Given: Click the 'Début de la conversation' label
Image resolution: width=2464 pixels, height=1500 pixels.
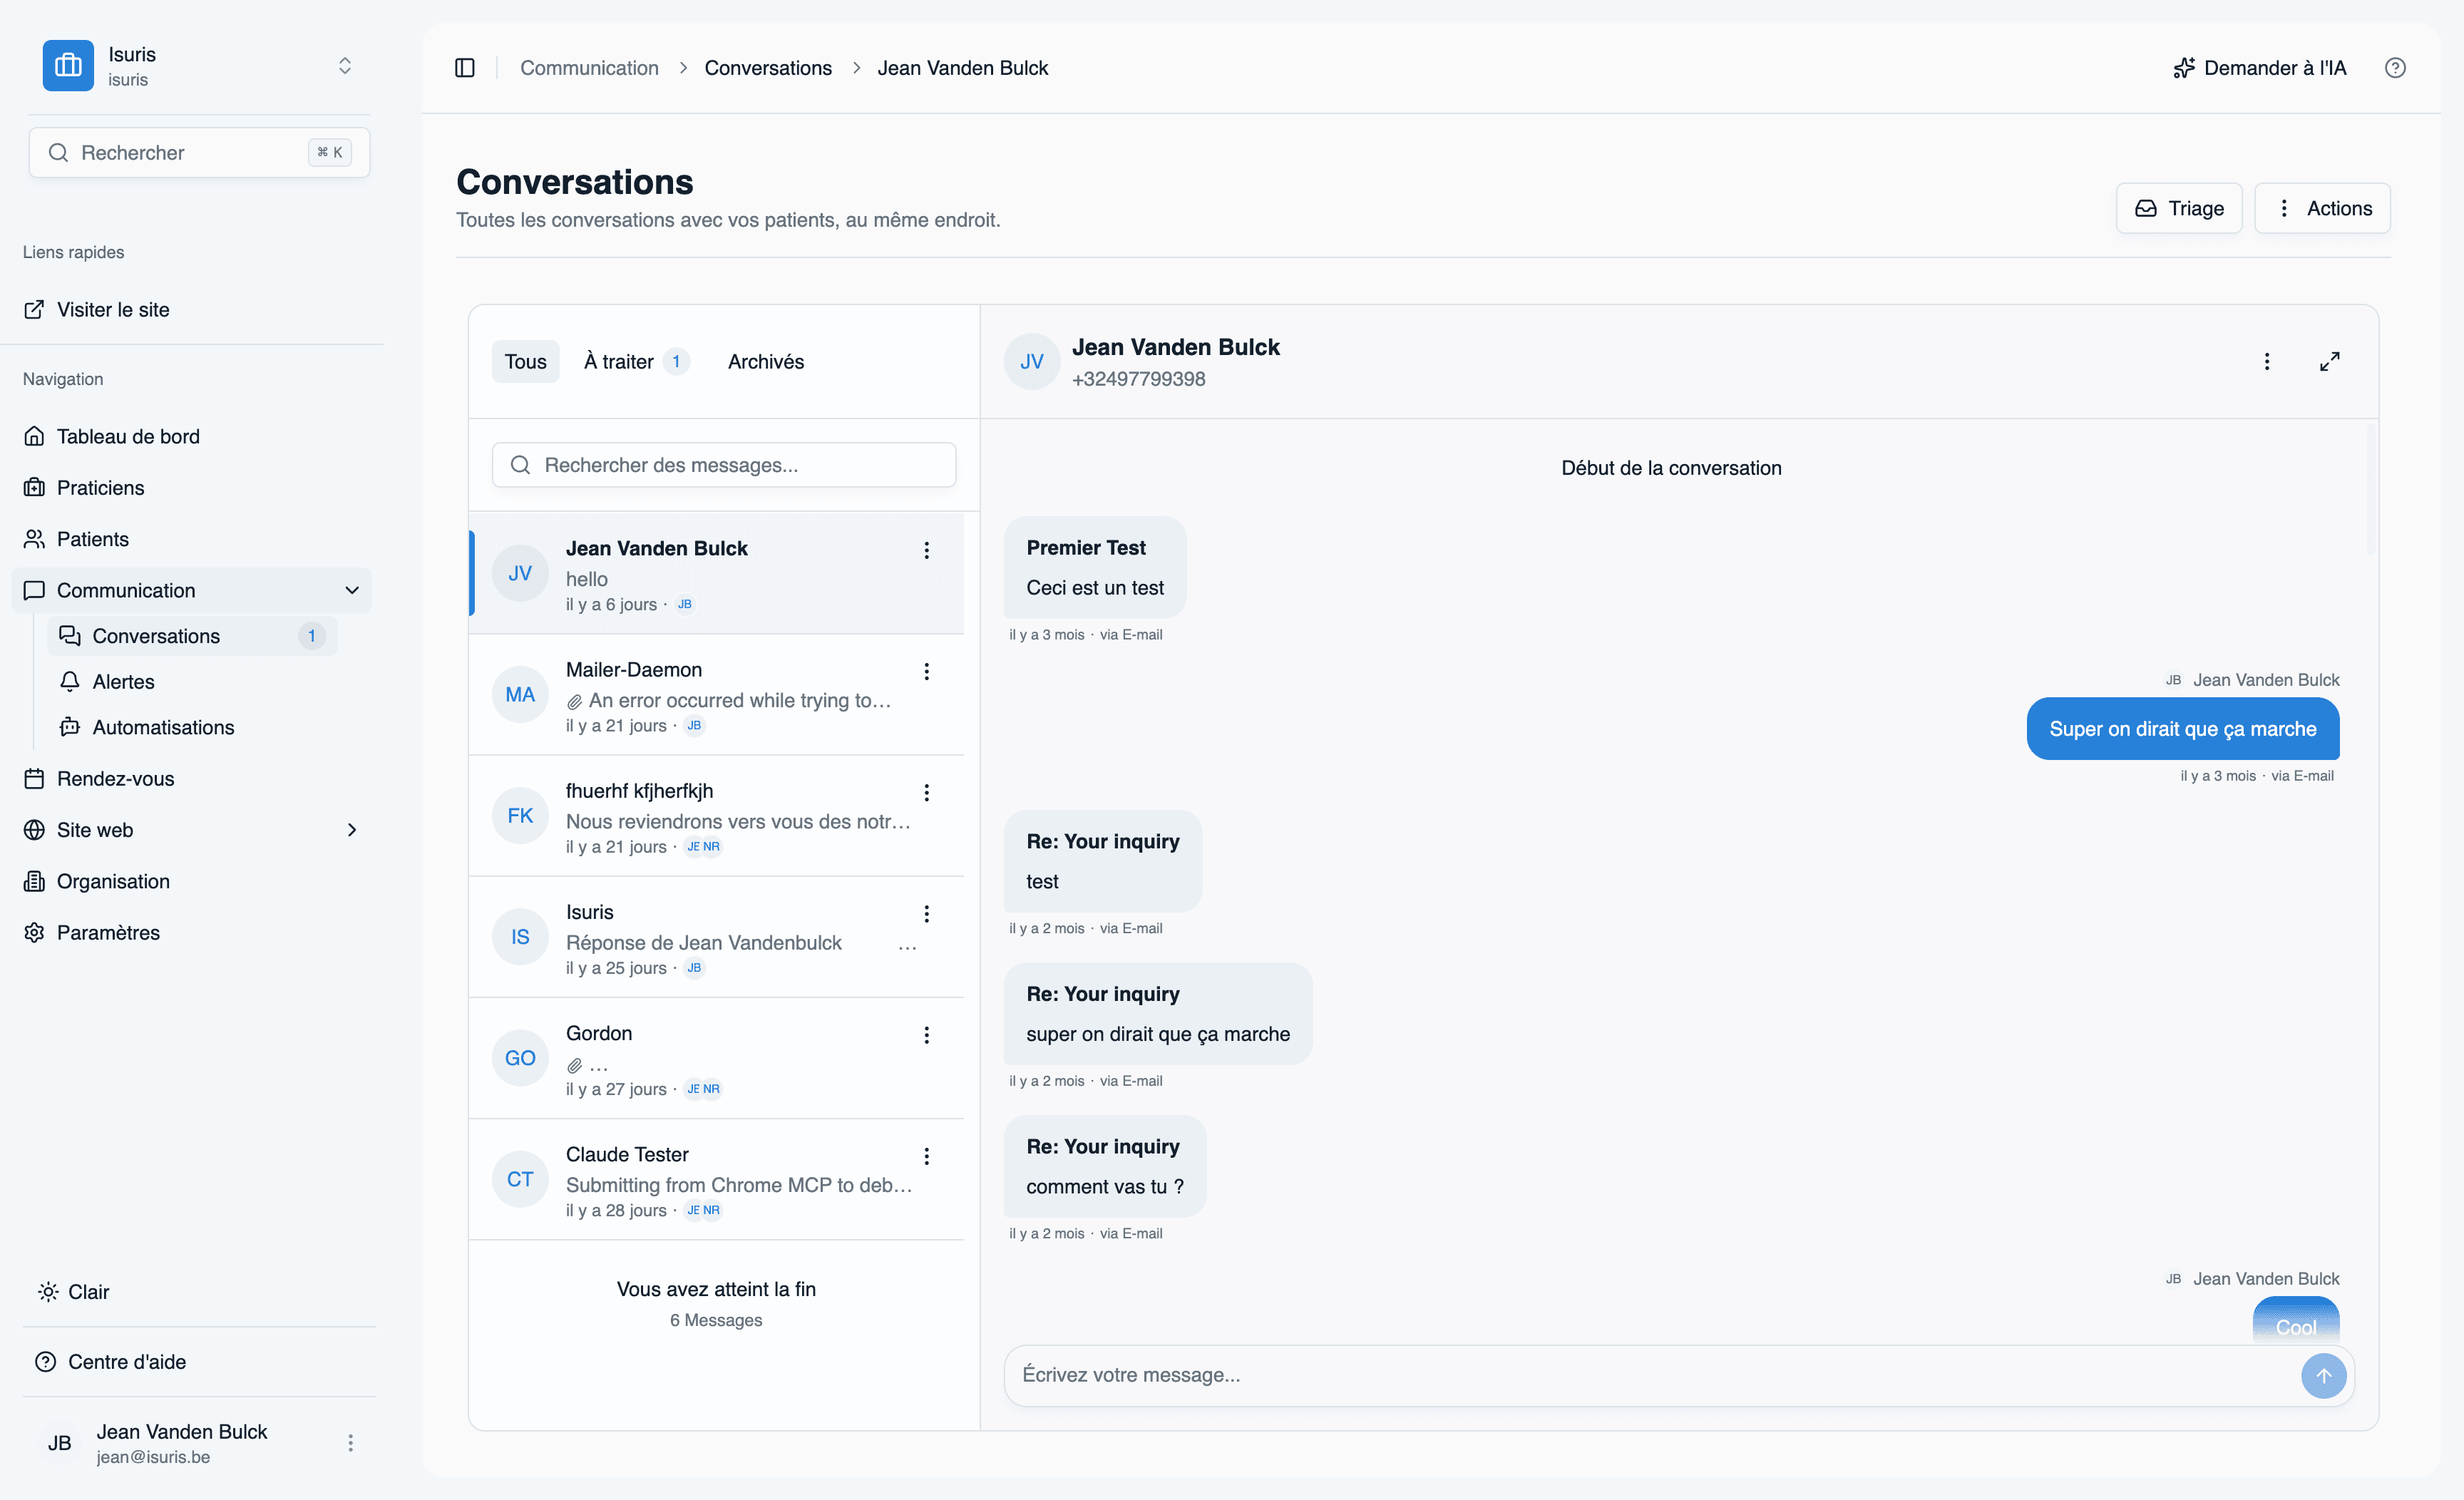Looking at the screenshot, I should 1671,467.
